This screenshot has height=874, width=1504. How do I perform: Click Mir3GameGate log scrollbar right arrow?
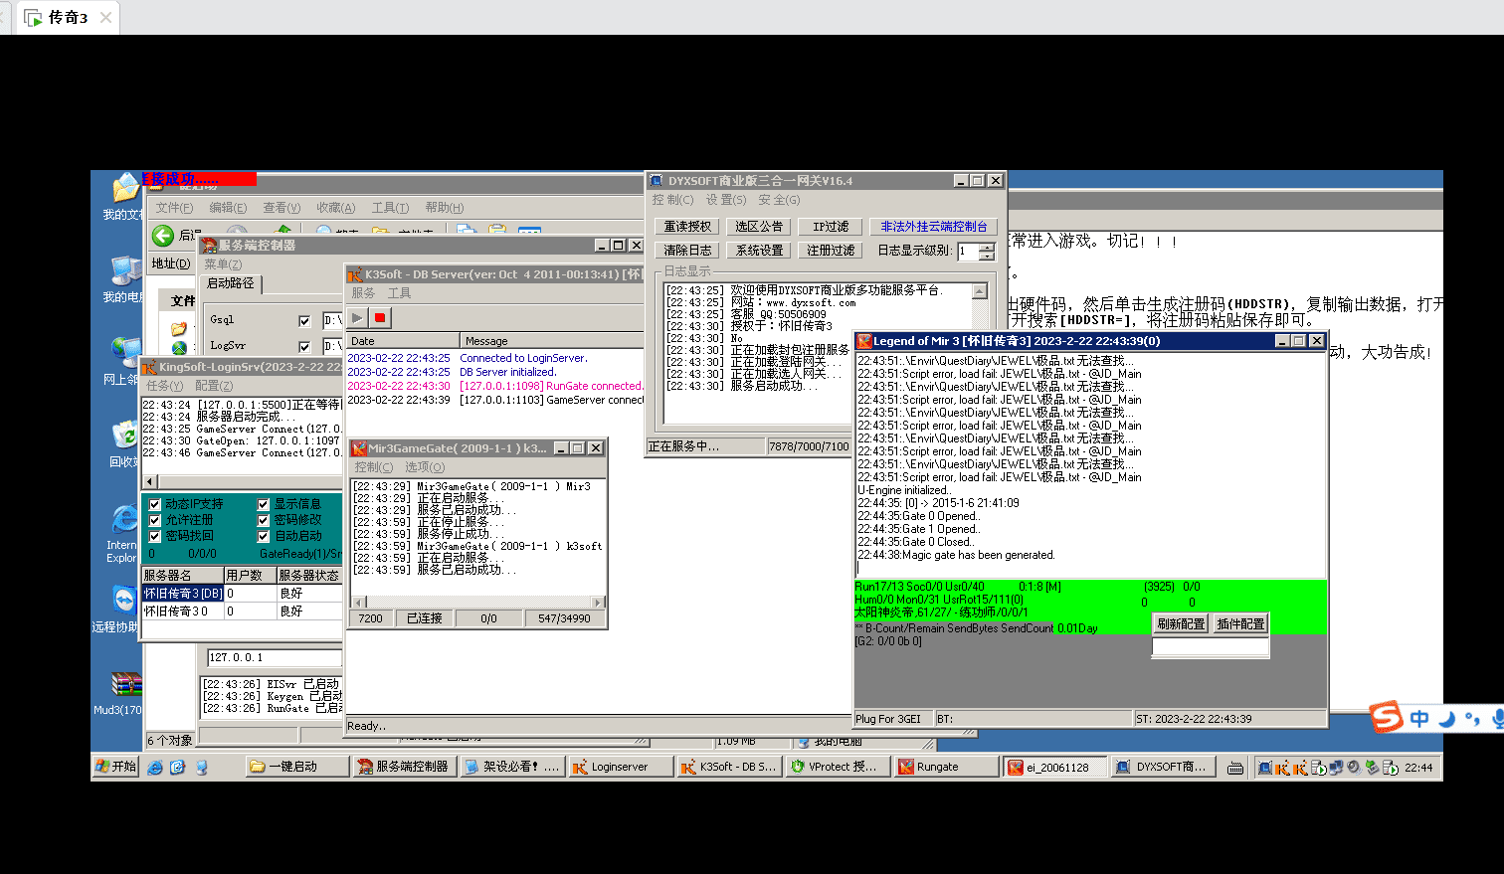(x=597, y=602)
